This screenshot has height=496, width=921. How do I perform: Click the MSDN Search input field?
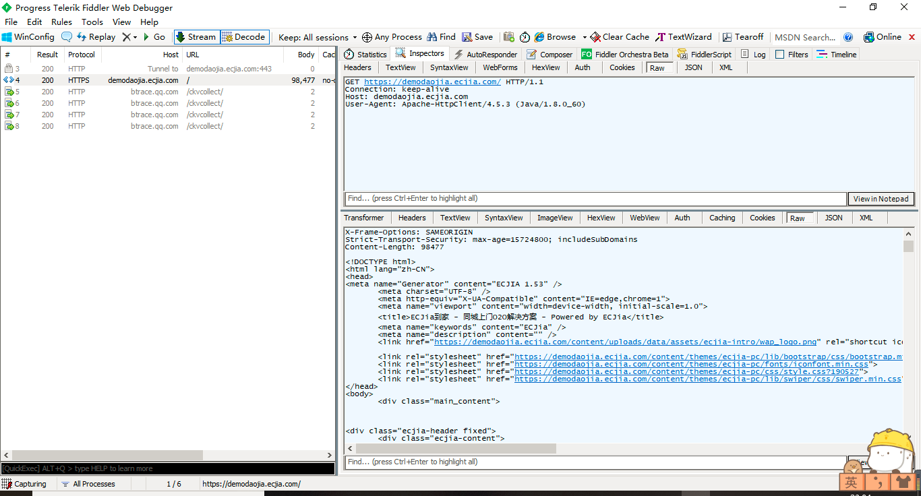[x=805, y=37]
